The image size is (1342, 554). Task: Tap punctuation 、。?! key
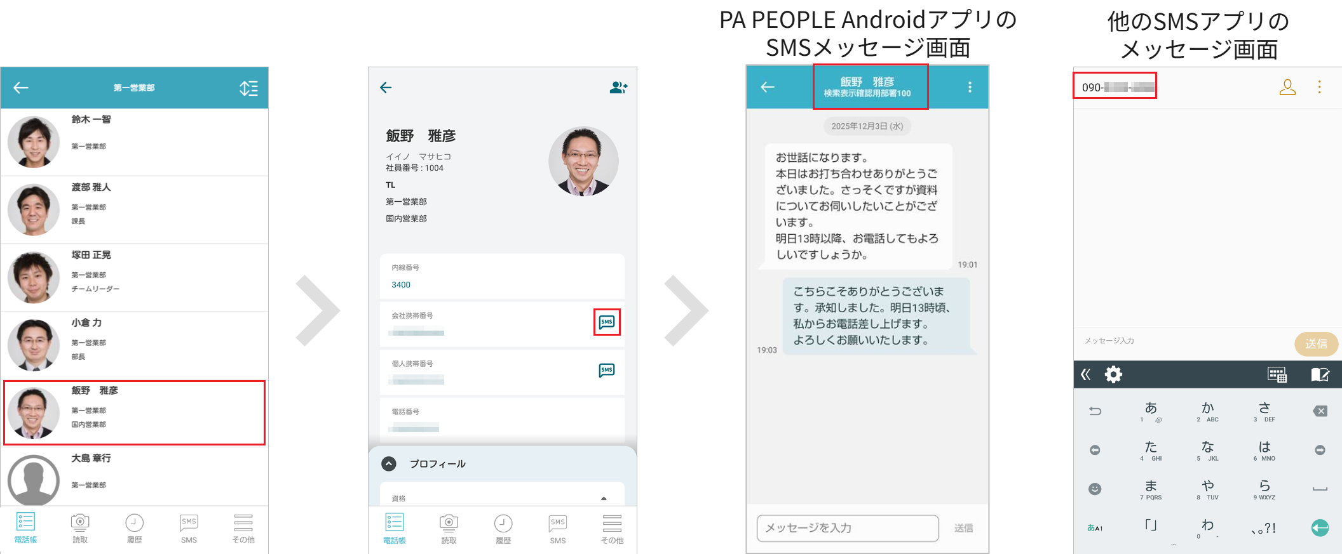point(1264,527)
